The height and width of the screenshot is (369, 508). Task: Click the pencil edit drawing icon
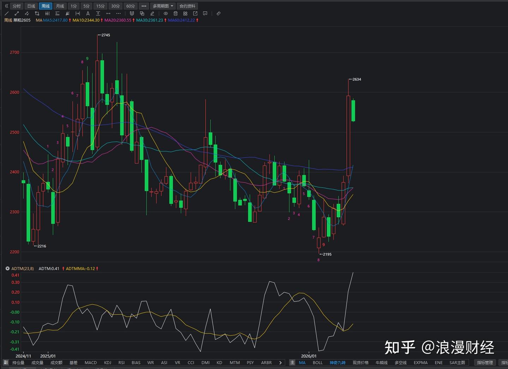[152, 13]
